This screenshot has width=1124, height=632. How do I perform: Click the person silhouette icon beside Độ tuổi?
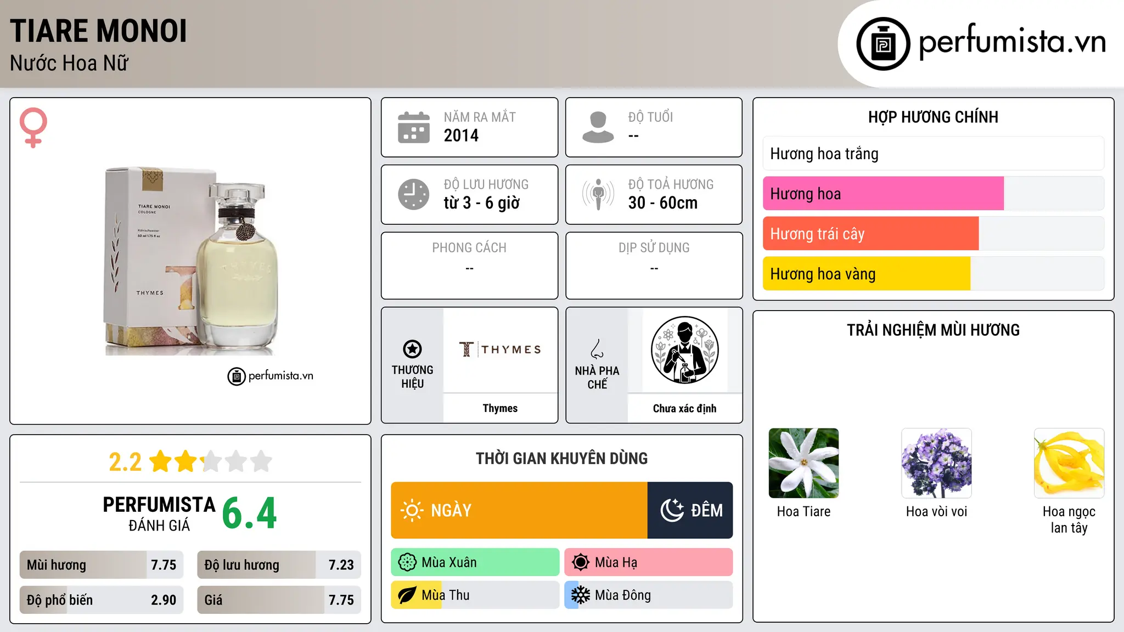pos(598,127)
